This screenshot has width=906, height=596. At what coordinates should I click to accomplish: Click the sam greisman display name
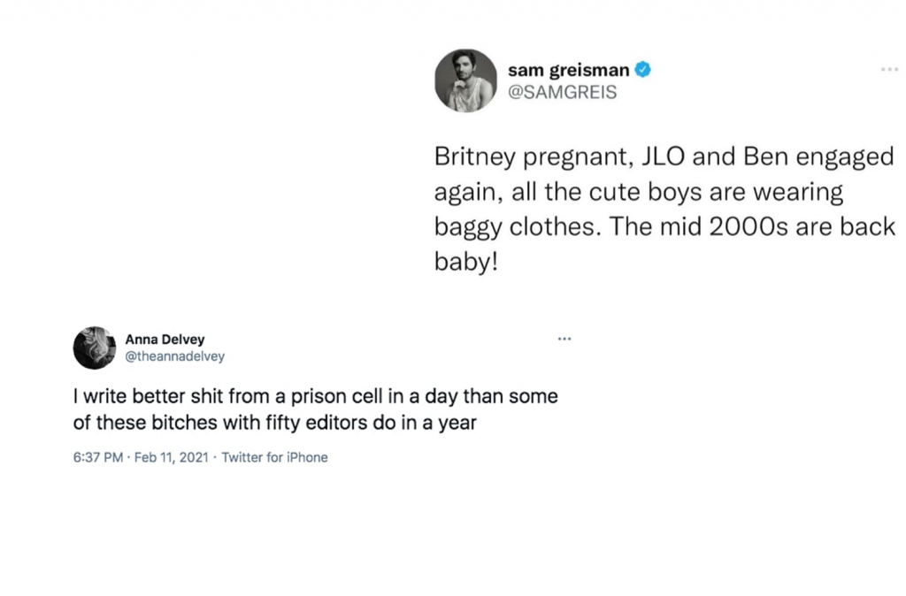pos(569,70)
